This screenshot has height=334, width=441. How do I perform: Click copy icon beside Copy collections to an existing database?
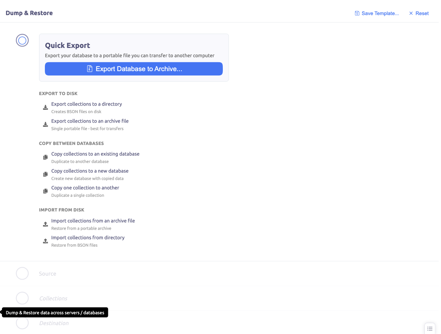(45, 157)
